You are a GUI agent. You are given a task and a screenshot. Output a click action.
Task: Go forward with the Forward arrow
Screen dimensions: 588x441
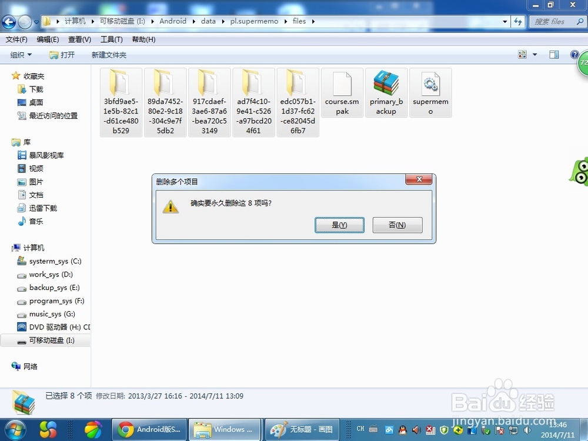[x=25, y=22]
